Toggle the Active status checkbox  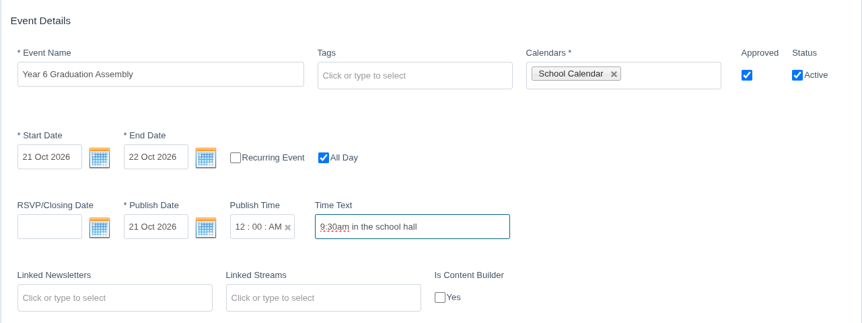pyautogui.click(x=797, y=75)
